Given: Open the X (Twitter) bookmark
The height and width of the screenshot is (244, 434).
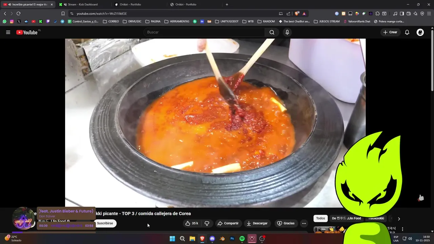Looking at the screenshot, I should [x=19, y=21].
